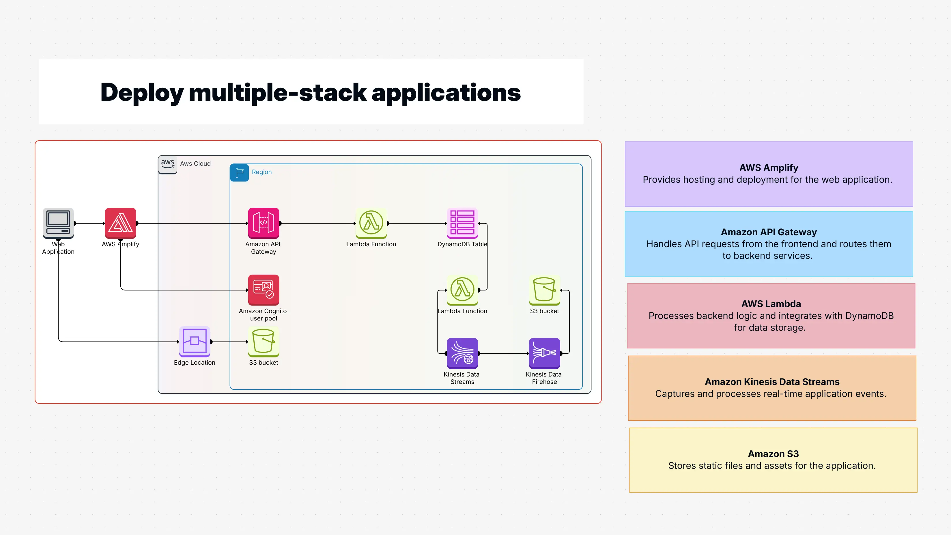Click the DynamoDB Table icon
The image size is (951, 535).
462,223
